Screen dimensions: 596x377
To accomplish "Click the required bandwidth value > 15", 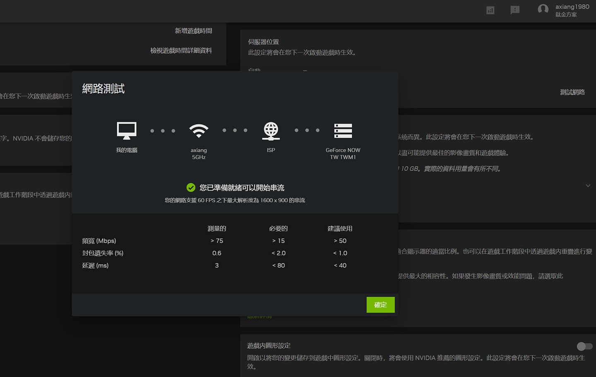I will pyautogui.click(x=279, y=241).
